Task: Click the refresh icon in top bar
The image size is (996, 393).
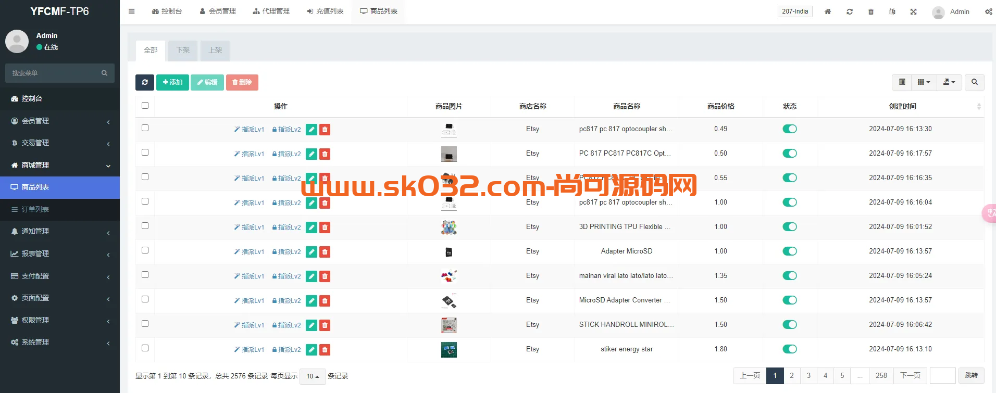Action: 850,11
